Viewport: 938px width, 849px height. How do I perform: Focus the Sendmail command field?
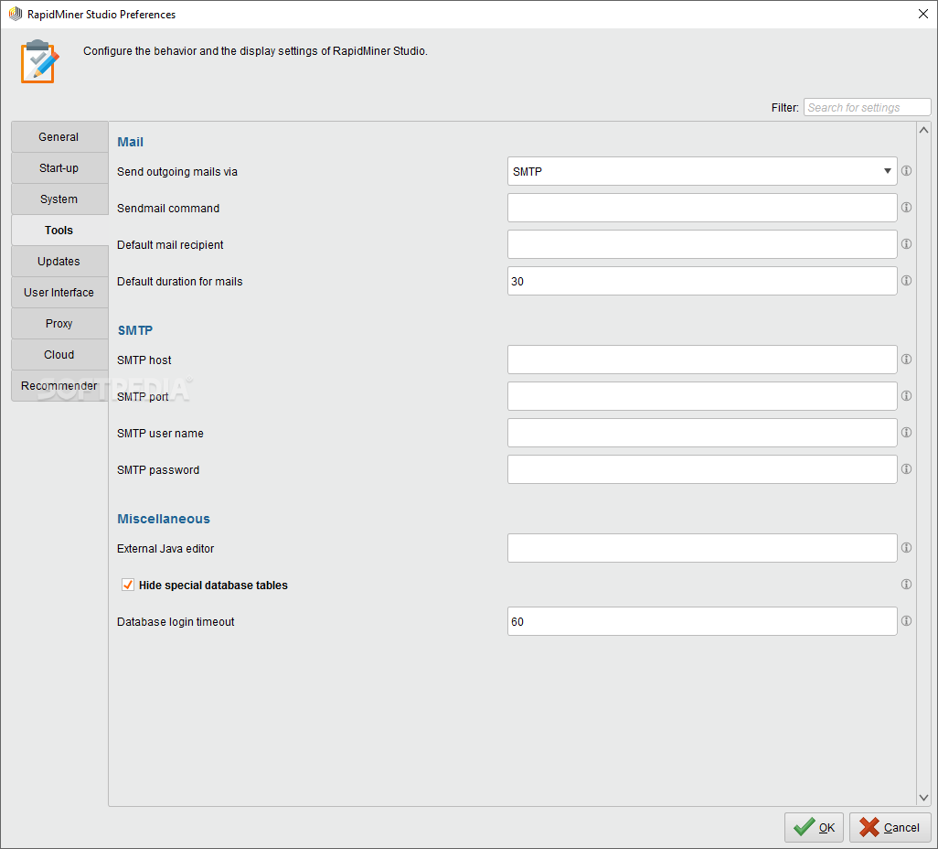pos(702,208)
